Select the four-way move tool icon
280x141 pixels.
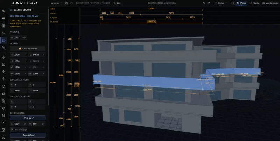(x=3, y=79)
